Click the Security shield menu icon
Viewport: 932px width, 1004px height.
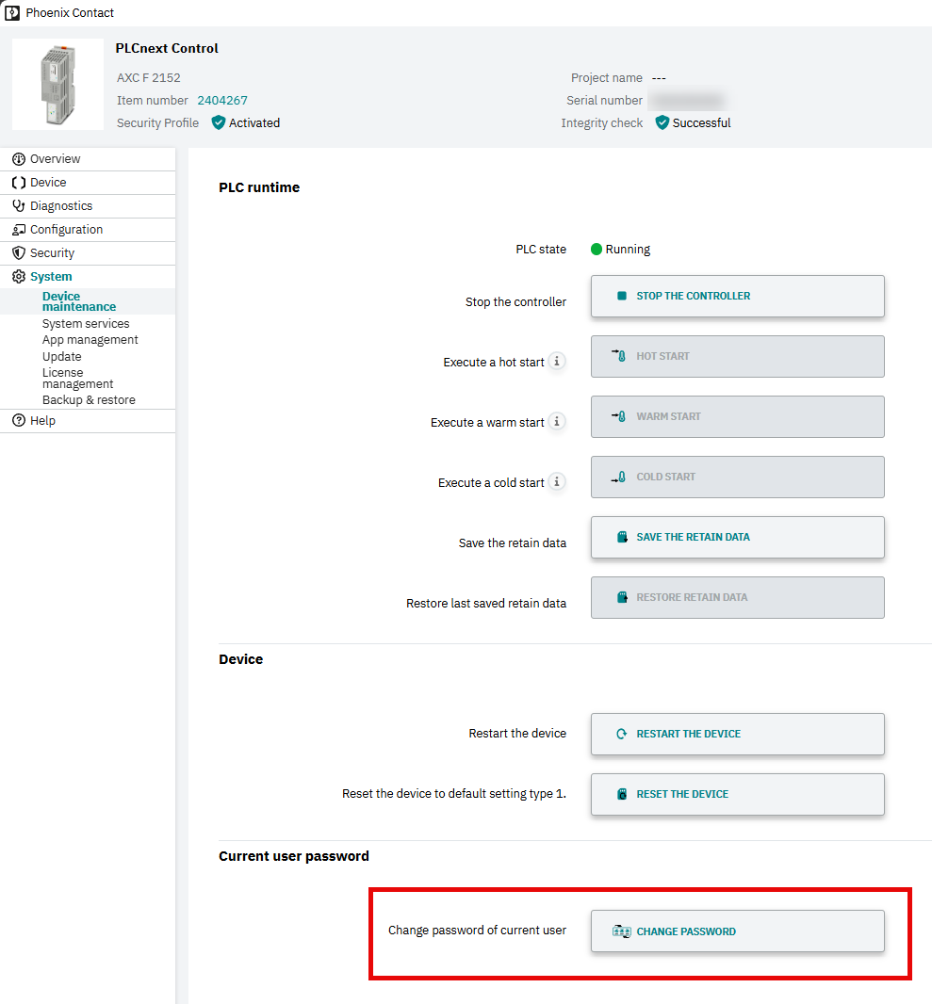19,253
